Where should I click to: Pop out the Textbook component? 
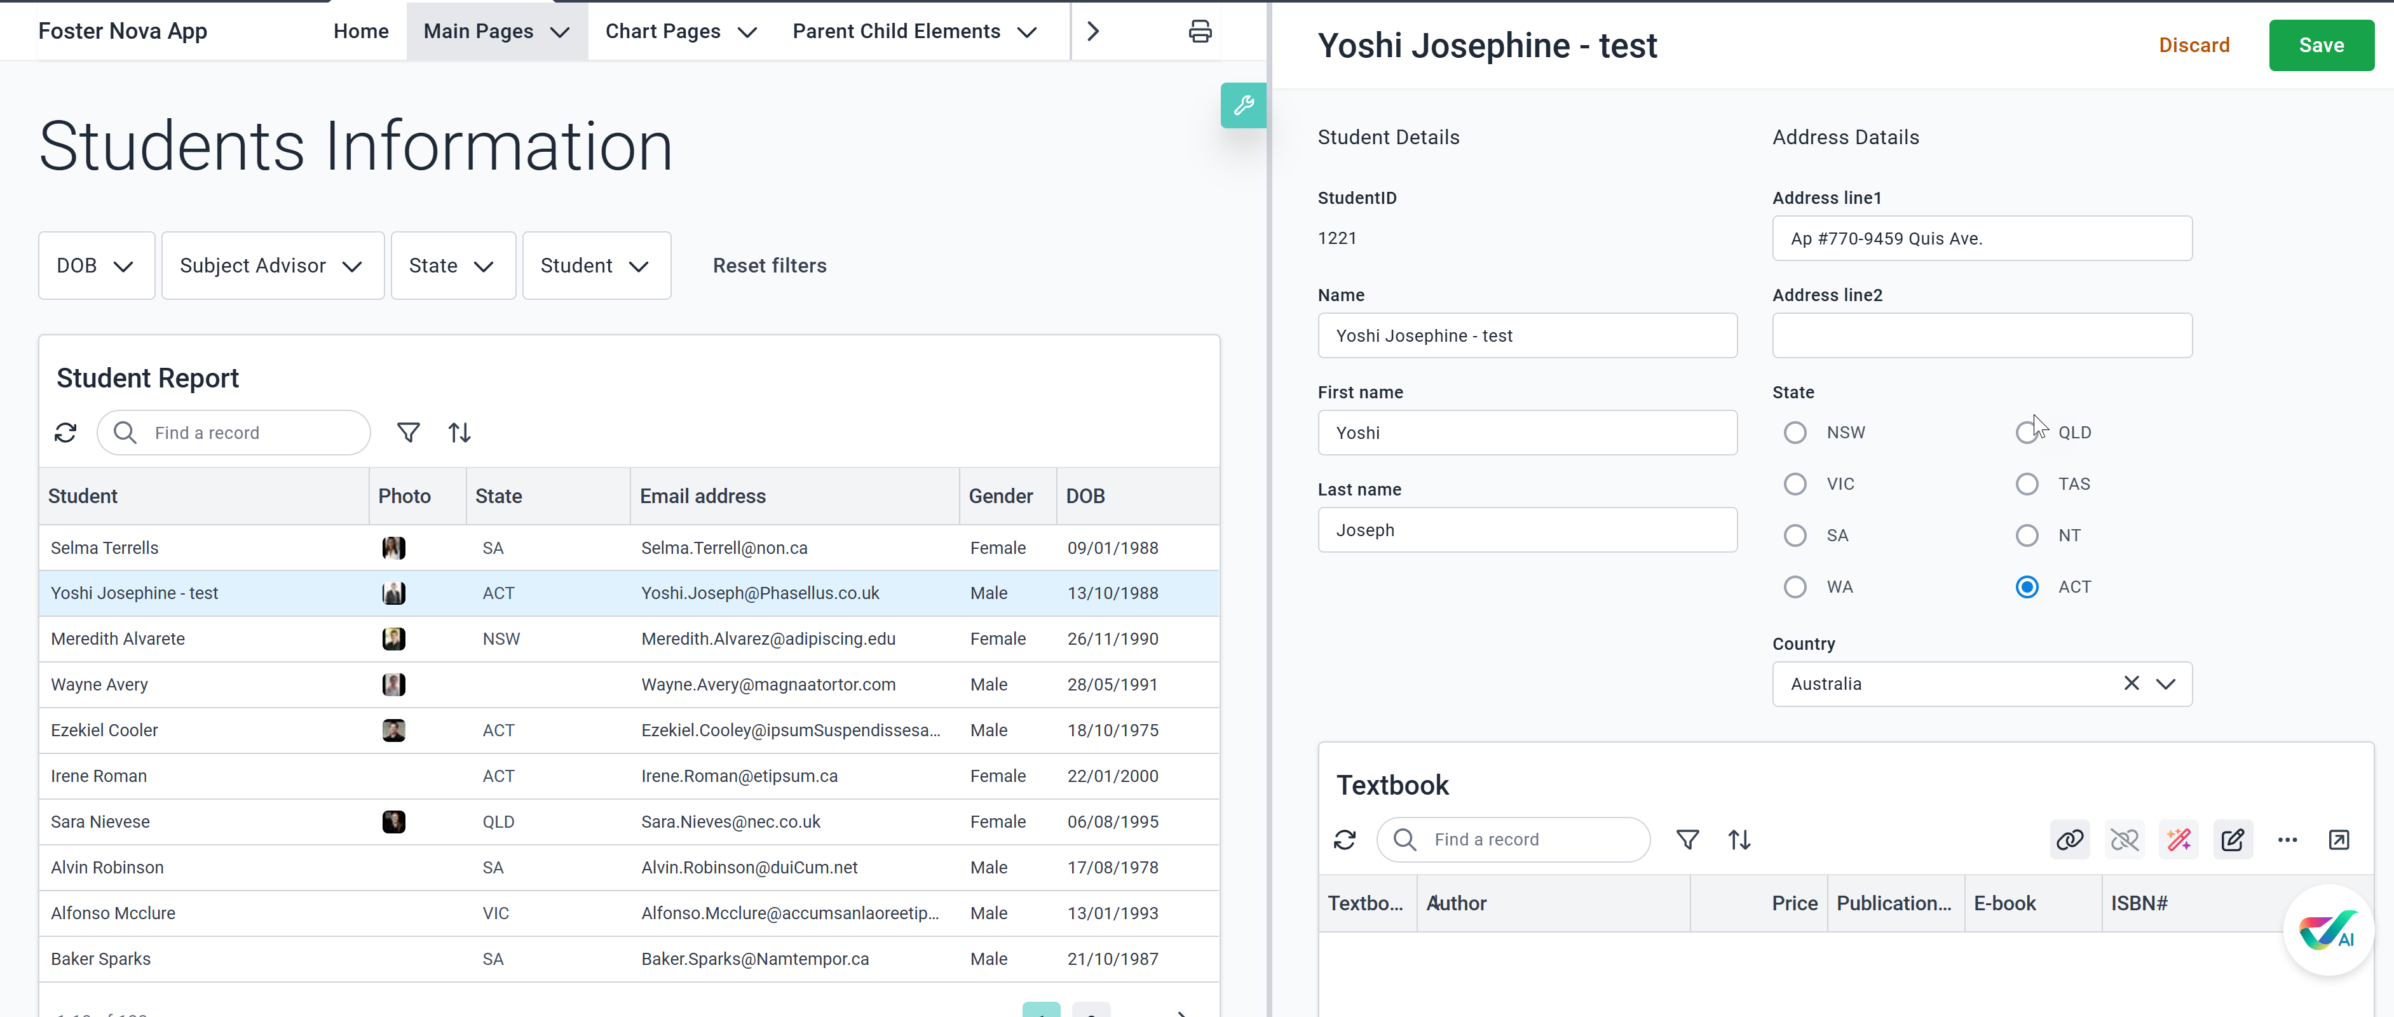2338,840
